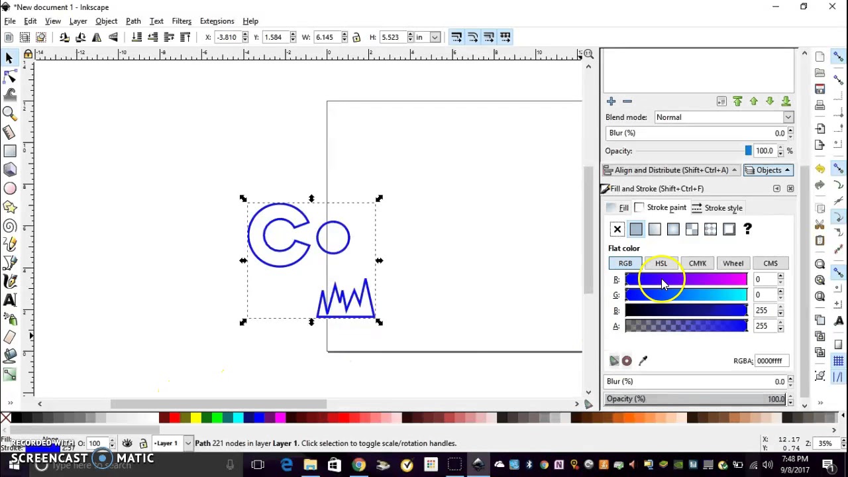Open the Blend mode Normal dropdown
Screen dimensions: 848x477
(x=723, y=117)
